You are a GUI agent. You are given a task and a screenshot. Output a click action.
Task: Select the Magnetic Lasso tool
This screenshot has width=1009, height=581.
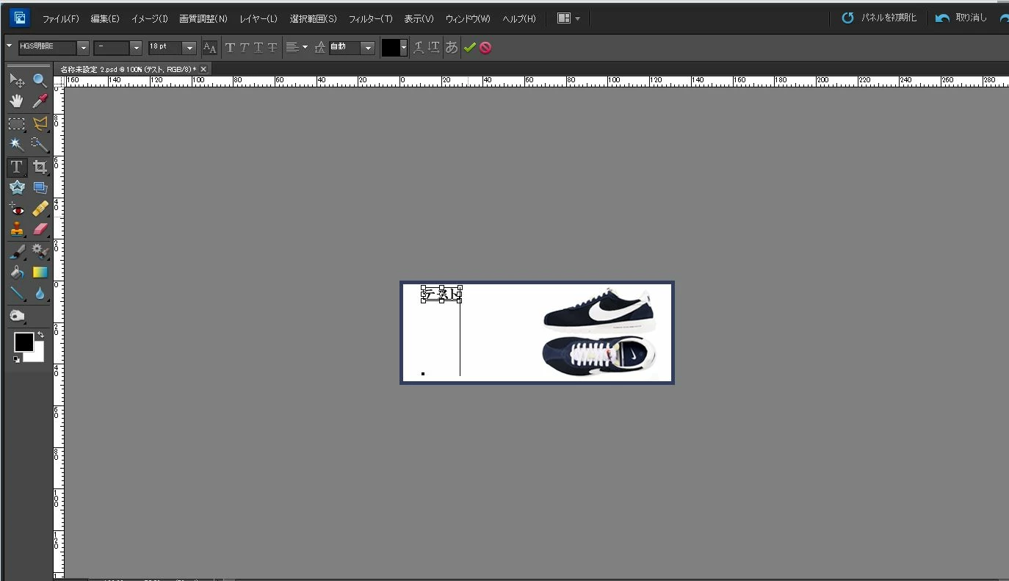pyautogui.click(x=40, y=123)
